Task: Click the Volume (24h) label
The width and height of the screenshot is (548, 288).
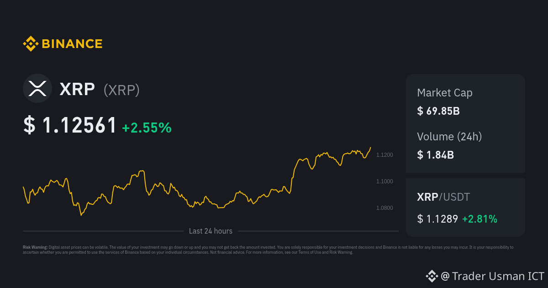Action: 449,136
